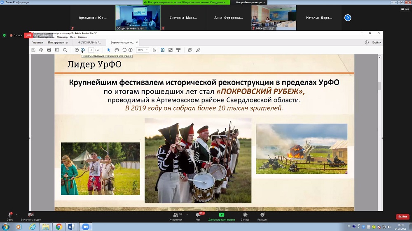Viewport: 412px width, 231px height.
Task: Click the magnifier search icon in Acrobat
Action: pos(65,50)
